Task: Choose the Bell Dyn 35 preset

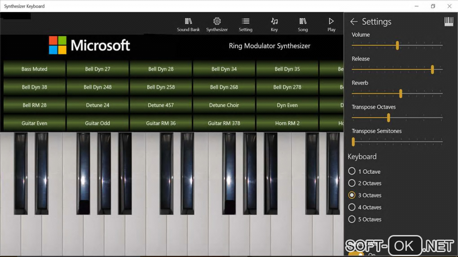Action: 287,69
